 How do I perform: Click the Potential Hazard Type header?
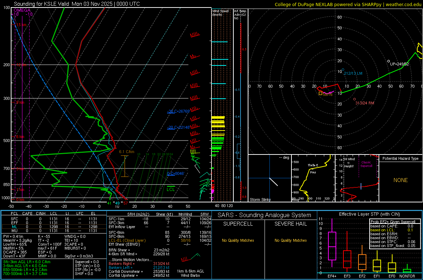(400, 158)
